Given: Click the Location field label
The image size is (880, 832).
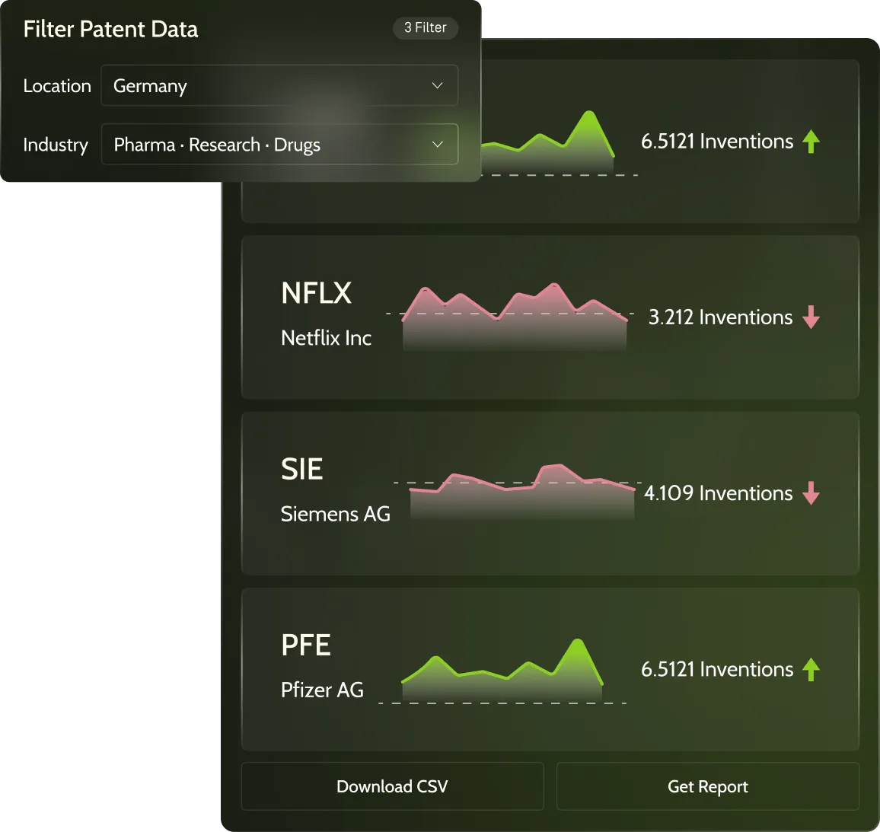Looking at the screenshot, I should click(x=57, y=86).
